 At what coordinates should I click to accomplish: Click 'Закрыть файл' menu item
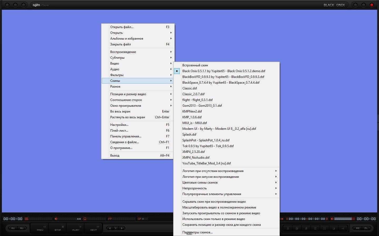pyautogui.click(x=138, y=44)
